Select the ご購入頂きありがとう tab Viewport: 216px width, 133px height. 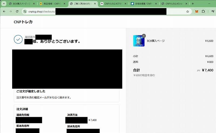(83, 4)
